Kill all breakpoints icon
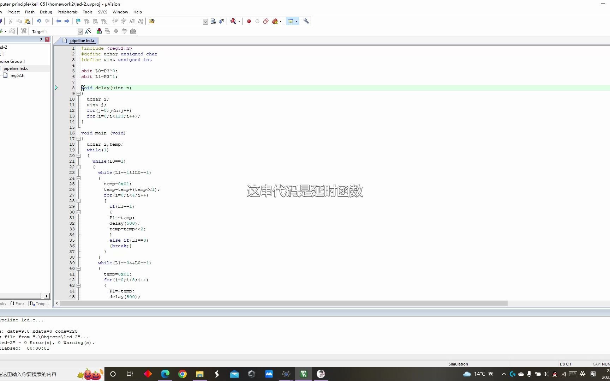Screen dimensions: 610x381 [275, 21]
